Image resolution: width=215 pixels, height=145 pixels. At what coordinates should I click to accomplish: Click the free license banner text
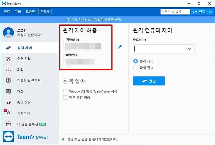click(97, 20)
